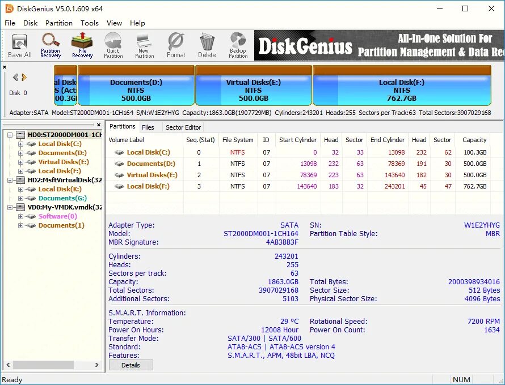Open the Help menu

click(x=137, y=23)
